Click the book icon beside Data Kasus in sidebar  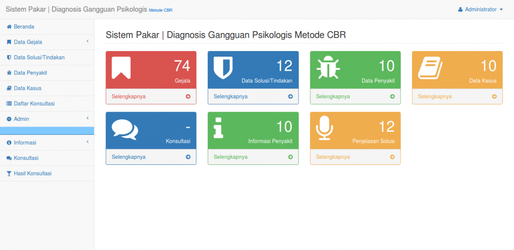[9, 88]
